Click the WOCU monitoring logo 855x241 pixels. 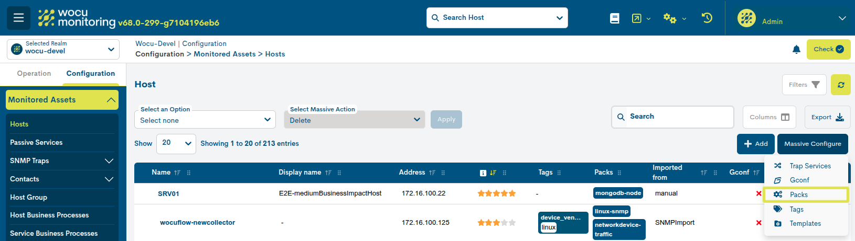[77, 18]
